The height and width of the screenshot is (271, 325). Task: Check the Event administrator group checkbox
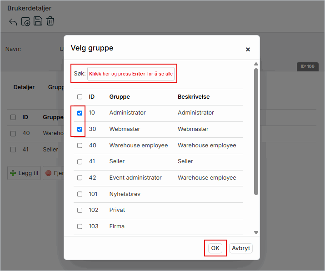(80, 178)
